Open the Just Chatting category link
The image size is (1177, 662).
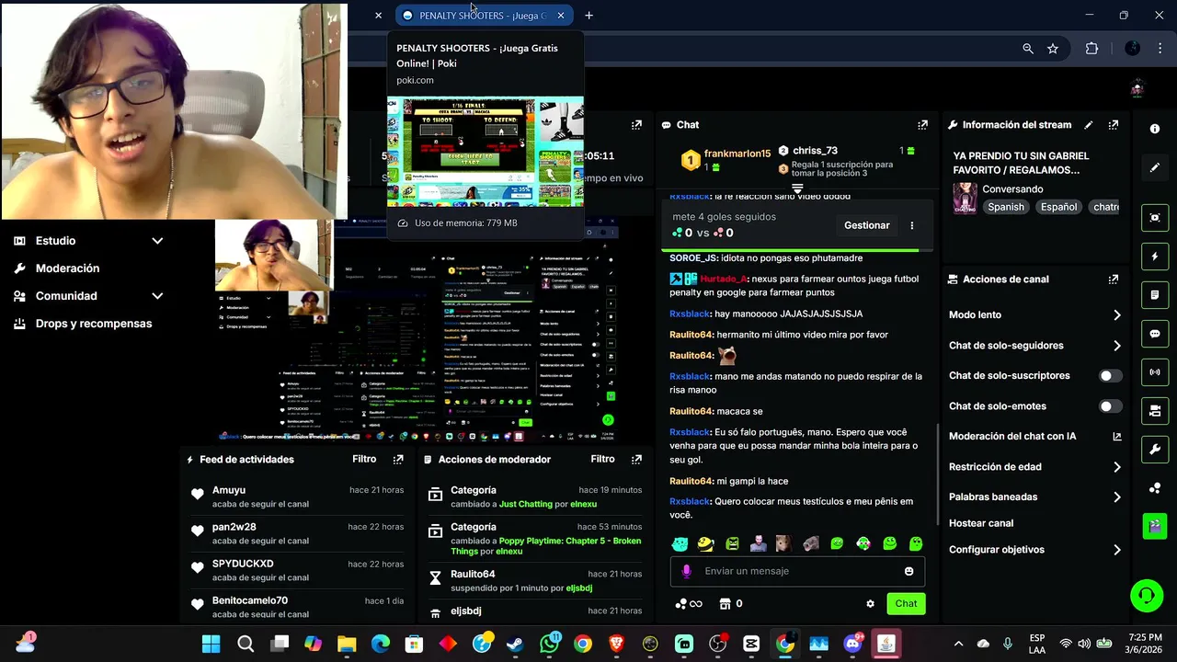[x=526, y=505]
